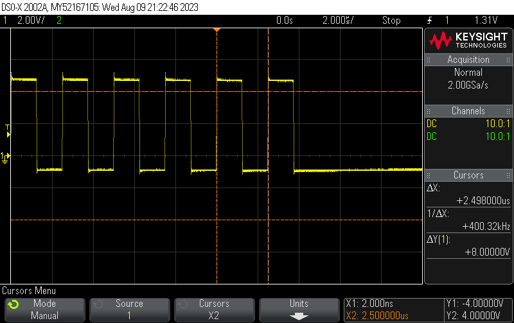Viewport: 514px width, 323px height.
Task: Click the Y2: 4.00000V cursor readout
Action: click(474, 316)
